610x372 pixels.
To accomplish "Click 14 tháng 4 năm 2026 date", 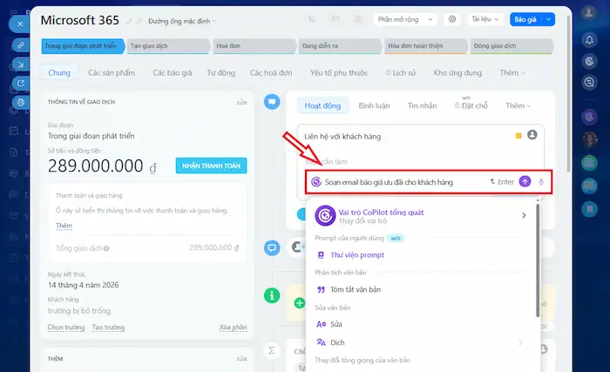I will click(84, 285).
